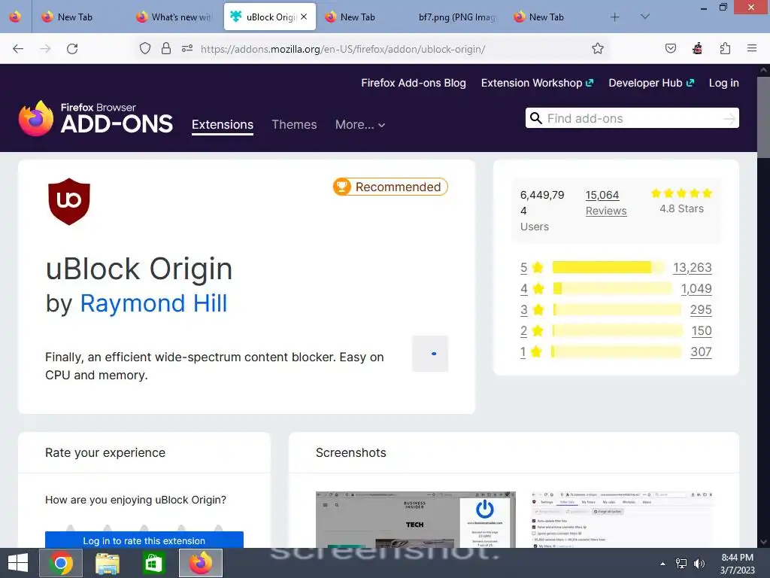Click the uBlock Origin shield logo
Screen dimensions: 770x578
[69, 202]
